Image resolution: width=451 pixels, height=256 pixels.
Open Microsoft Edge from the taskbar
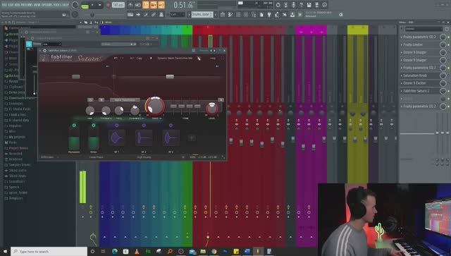tap(114, 251)
